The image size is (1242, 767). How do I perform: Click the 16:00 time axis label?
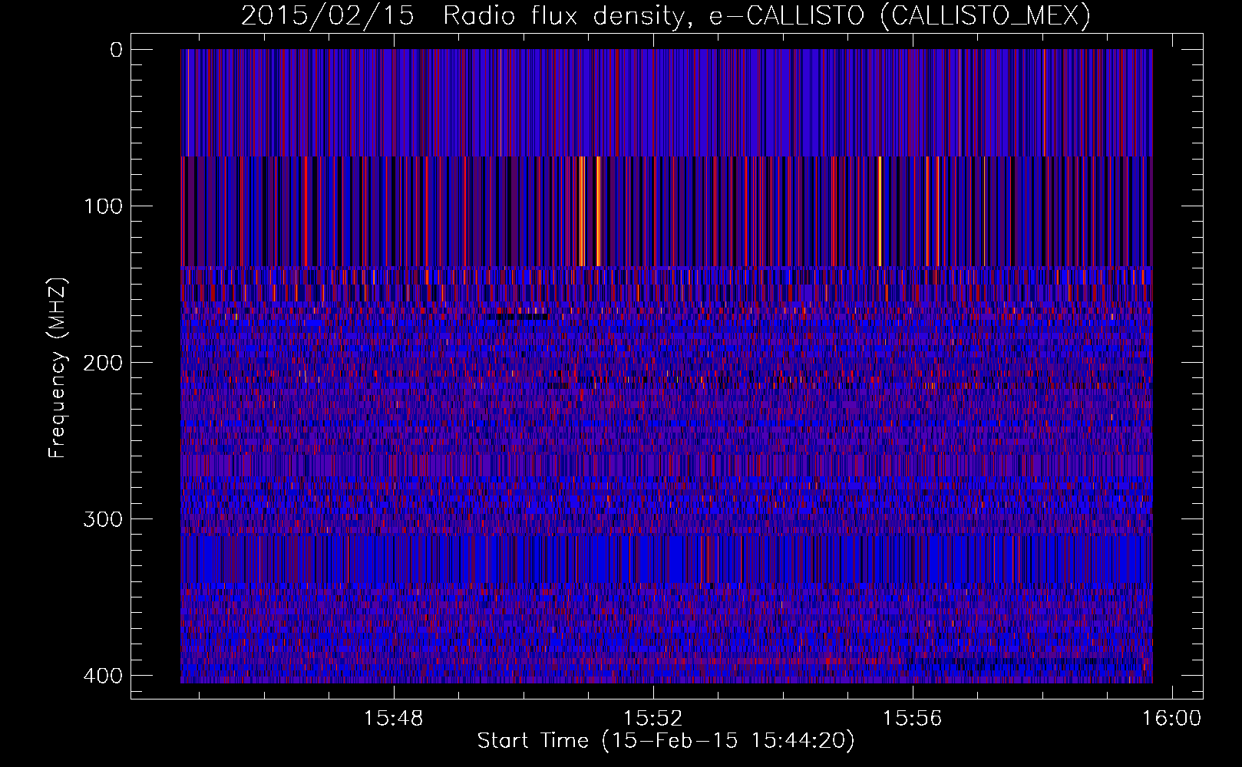1171,719
